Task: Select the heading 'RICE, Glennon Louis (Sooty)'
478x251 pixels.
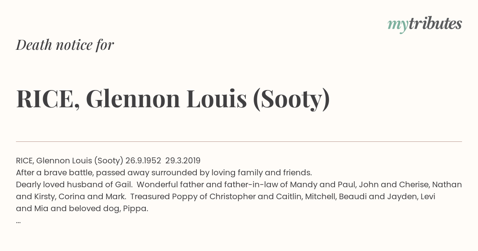Action: pos(173,99)
